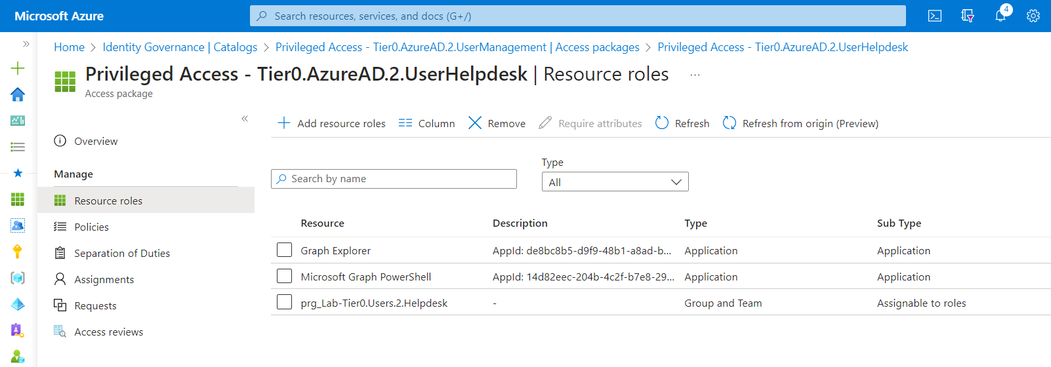Viewport: 1051px width, 367px height.
Task: Select the Microsoft Graph PowerShell checkbox
Action: (284, 277)
